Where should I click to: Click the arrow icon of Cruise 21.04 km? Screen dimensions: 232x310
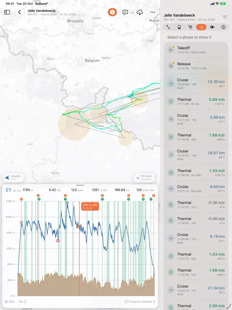click(x=171, y=290)
